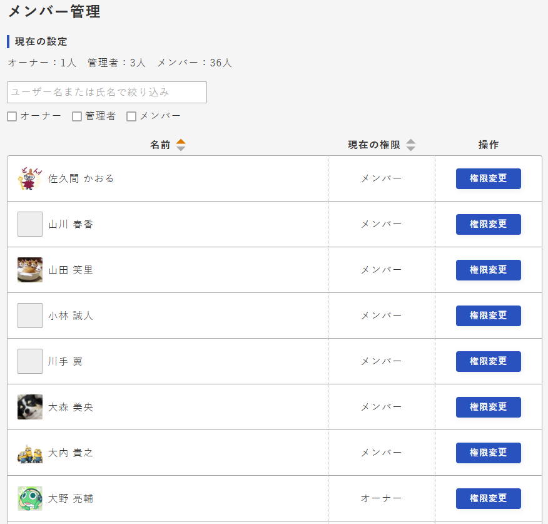This screenshot has width=548, height=524.
Task: Click 大内 貴之's minions avatar
Action: pos(30,453)
